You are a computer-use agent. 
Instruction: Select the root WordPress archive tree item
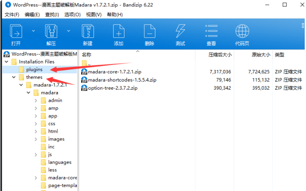44,54
